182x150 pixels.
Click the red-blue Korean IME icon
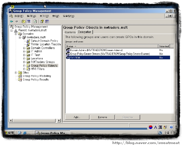coord(150,127)
